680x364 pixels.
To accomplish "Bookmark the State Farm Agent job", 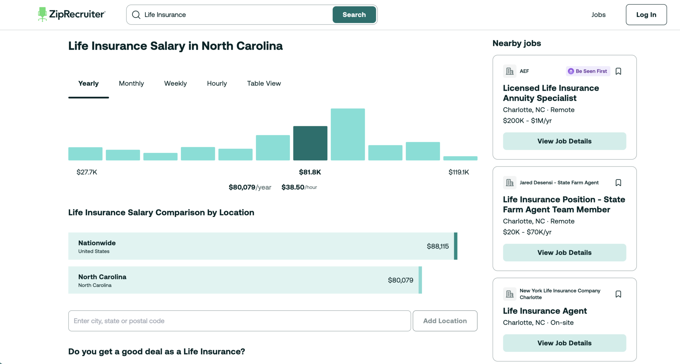I will 618,183.
